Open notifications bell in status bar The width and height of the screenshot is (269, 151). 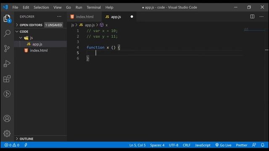pyautogui.click(x=263, y=145)
